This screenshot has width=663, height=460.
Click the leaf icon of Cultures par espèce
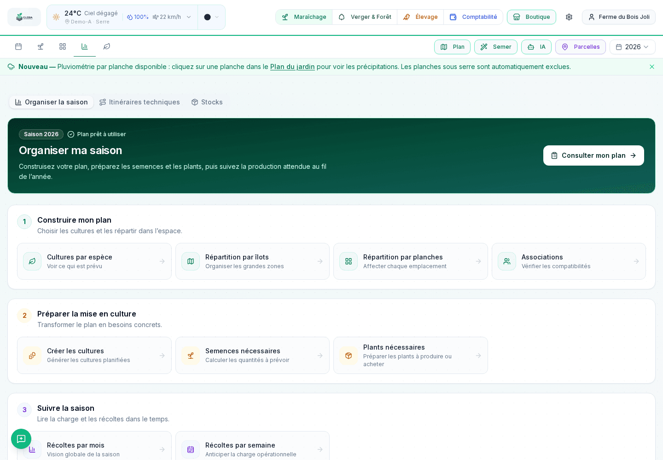32,261
